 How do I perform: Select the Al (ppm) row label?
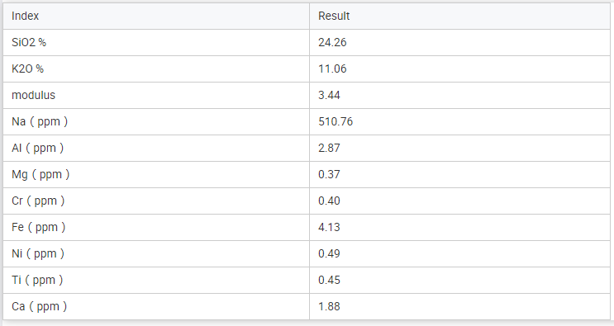coord(37,149)
